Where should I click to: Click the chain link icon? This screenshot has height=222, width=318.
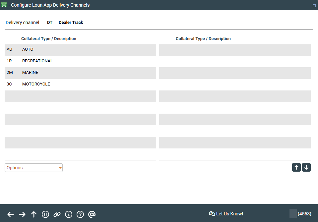click(57, 214)
